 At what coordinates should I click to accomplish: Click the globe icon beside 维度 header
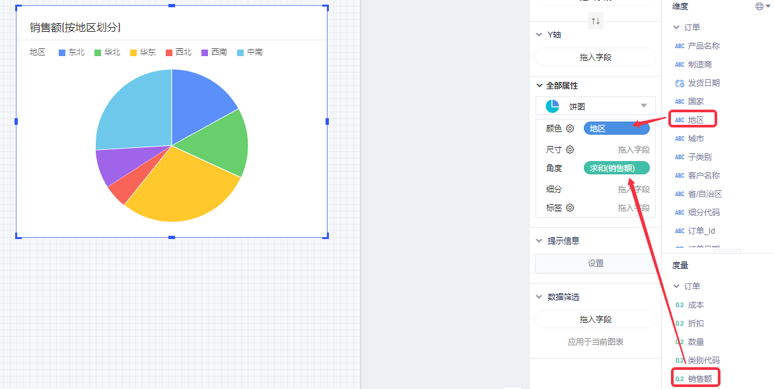tap(759, 6)
